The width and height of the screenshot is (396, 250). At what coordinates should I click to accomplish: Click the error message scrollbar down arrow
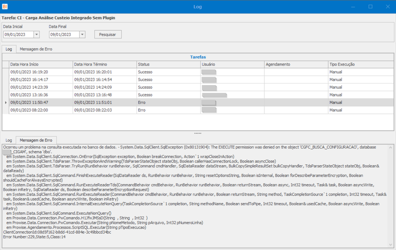391,245
